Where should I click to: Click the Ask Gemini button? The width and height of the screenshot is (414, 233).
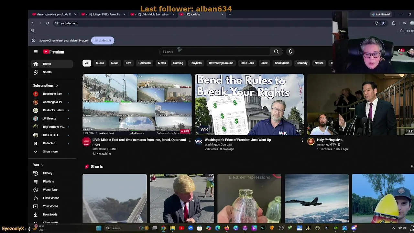click(x=381, y=14)
